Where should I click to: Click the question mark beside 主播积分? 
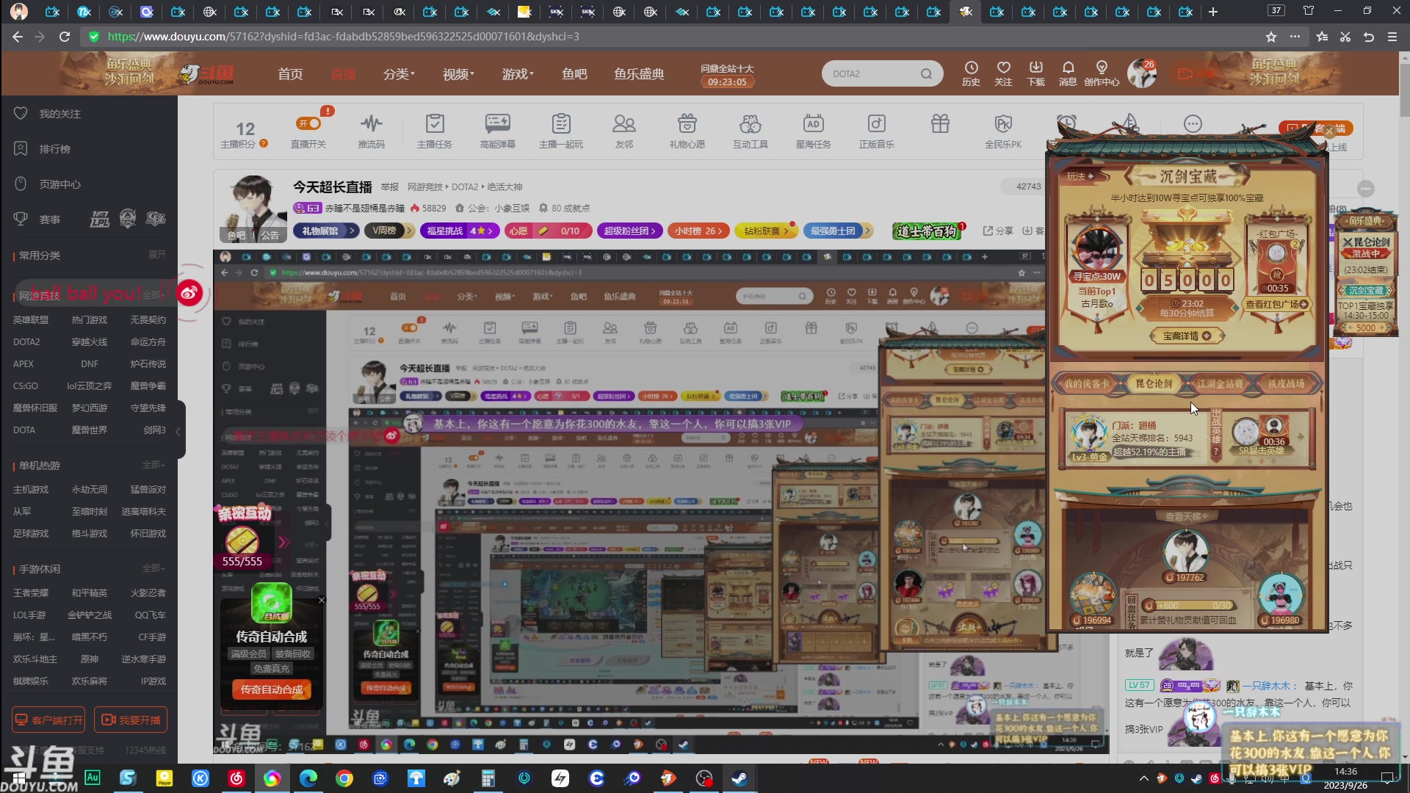(264, 144)
